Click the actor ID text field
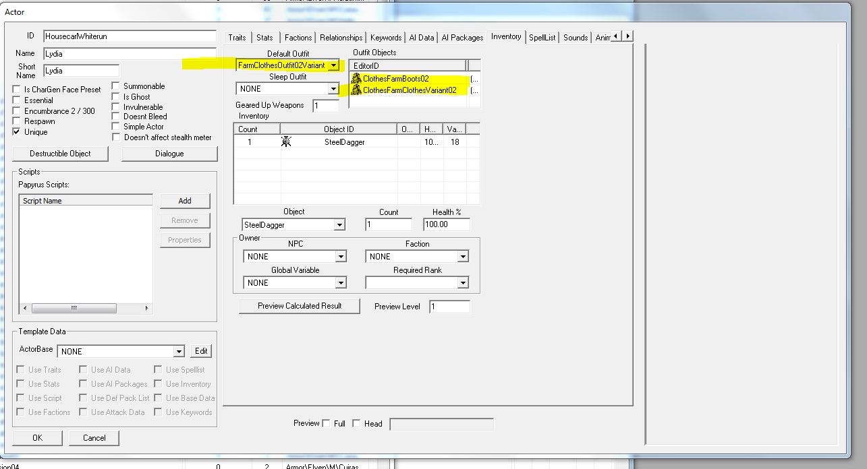The width and height of the screenshot is (867, 469). (x=130, y=36)
